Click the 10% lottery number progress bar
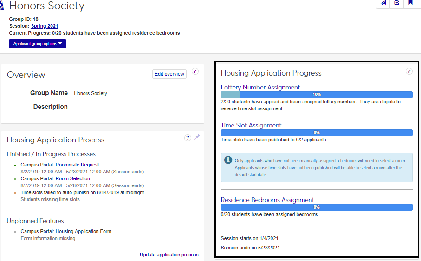Viewport: 421px width, 261px height. [x=317, y=95]
